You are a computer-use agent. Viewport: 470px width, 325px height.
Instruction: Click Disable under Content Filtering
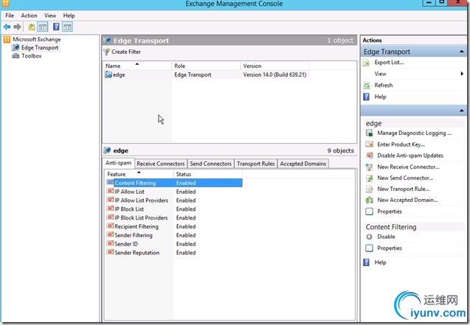coord(386,237)
